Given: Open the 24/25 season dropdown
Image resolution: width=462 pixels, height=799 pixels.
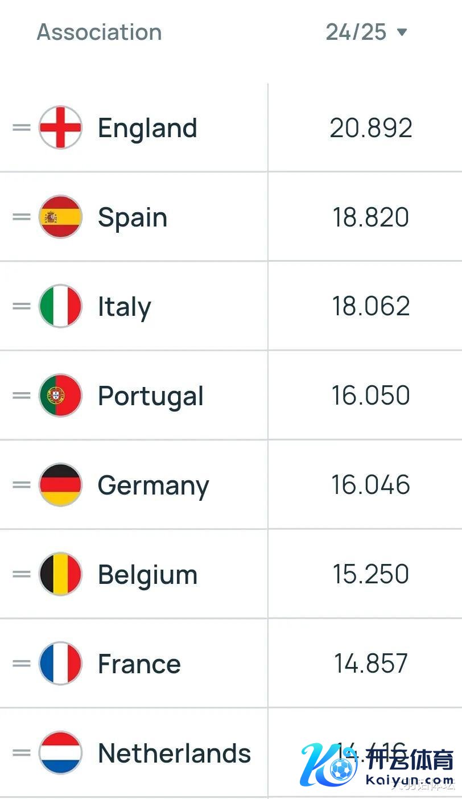Looking at the screenshot, I should pos(366,32).
